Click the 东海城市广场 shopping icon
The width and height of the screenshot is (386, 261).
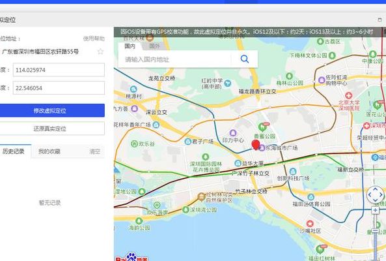click(262, 147)
